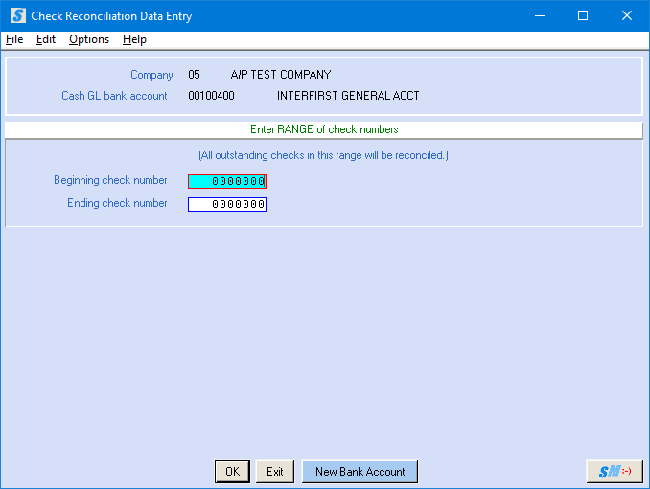650x489 pixels.
Task: Select company number 05 text
Action: [x=194, y=75]
